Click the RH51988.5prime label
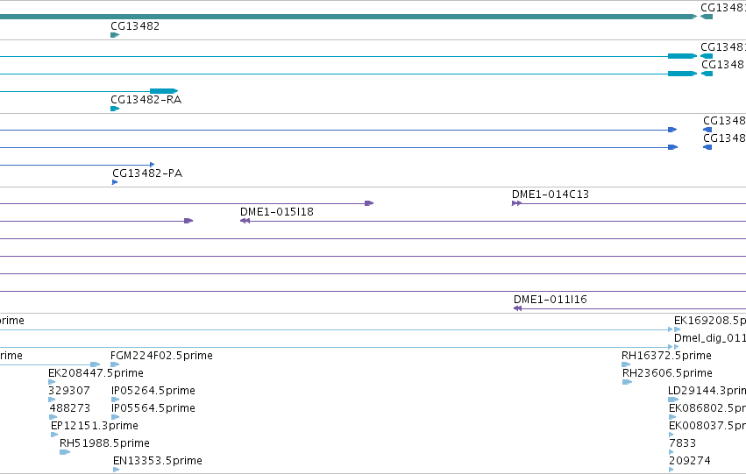Screen dimensions: 746x474 point(104,443)
